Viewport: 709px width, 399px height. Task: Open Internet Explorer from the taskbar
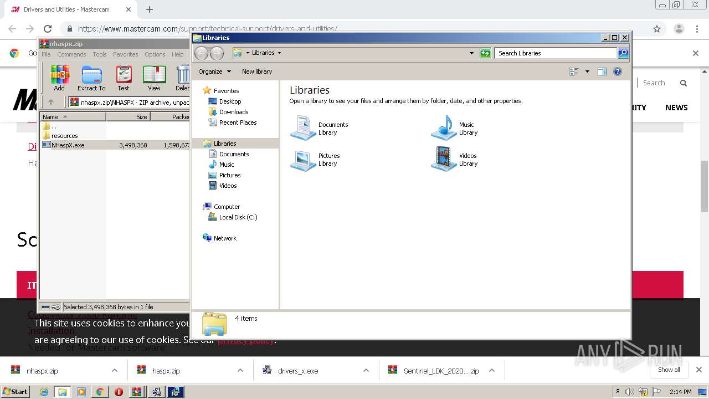[44, 392]
